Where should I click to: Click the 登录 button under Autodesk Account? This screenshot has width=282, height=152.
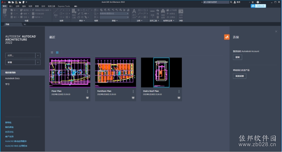click(x=237, y=57)
